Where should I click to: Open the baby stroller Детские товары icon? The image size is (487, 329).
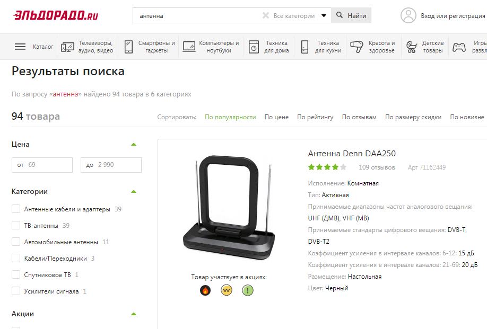tap(412, 47)
